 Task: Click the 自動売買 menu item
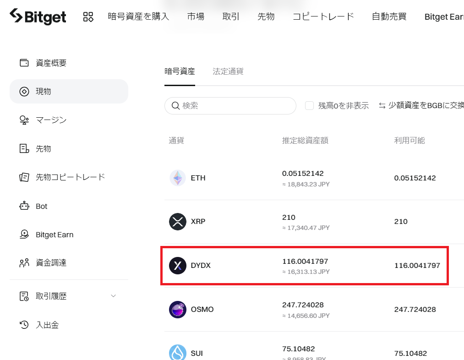pyautogui.click(x=389, y=16)
